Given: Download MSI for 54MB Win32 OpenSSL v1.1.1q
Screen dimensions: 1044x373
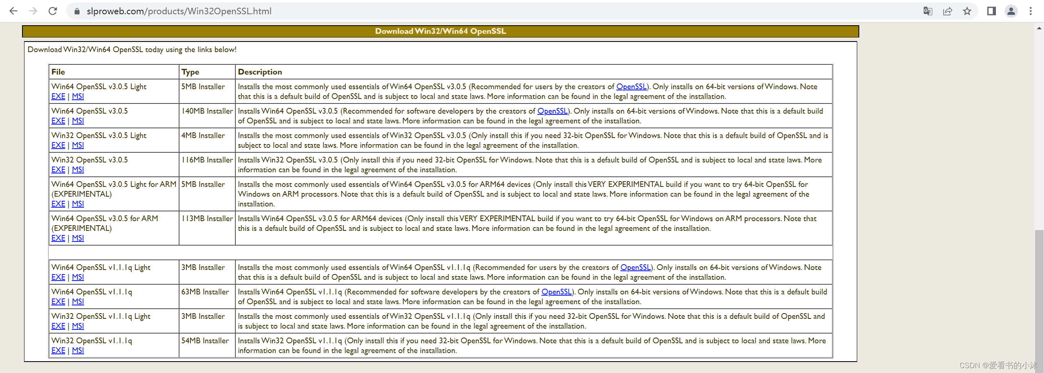Looking at the screenshot, I should click(78, 351).
